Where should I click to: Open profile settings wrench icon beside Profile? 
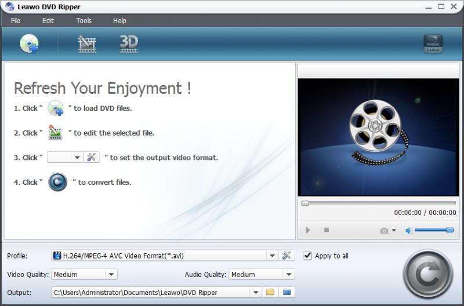point(287,256)
